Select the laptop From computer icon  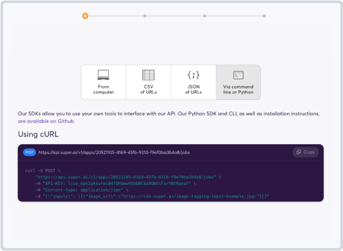coord(103,75)
